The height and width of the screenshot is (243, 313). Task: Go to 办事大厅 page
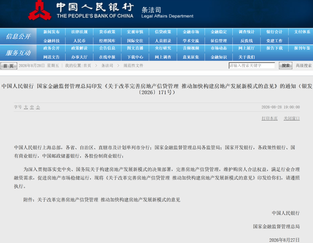tap(79, 57)
